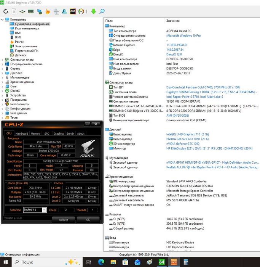Open the Разгон tree item
Screen dimensions: 260x267
click(19, 42)
